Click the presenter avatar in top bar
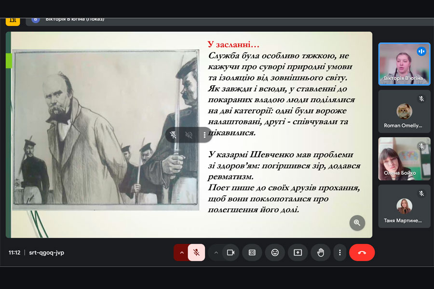Viewport: 434px width, 289px height. 36,19
